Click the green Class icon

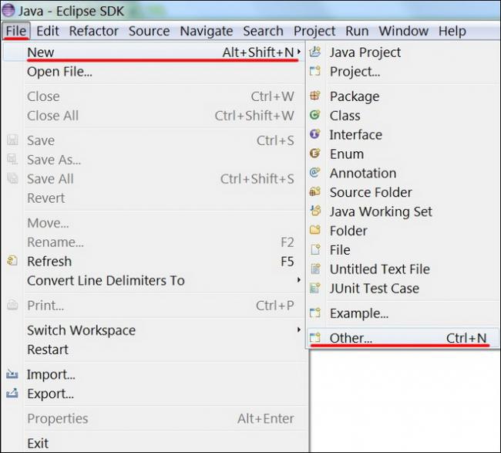(314, 116)
